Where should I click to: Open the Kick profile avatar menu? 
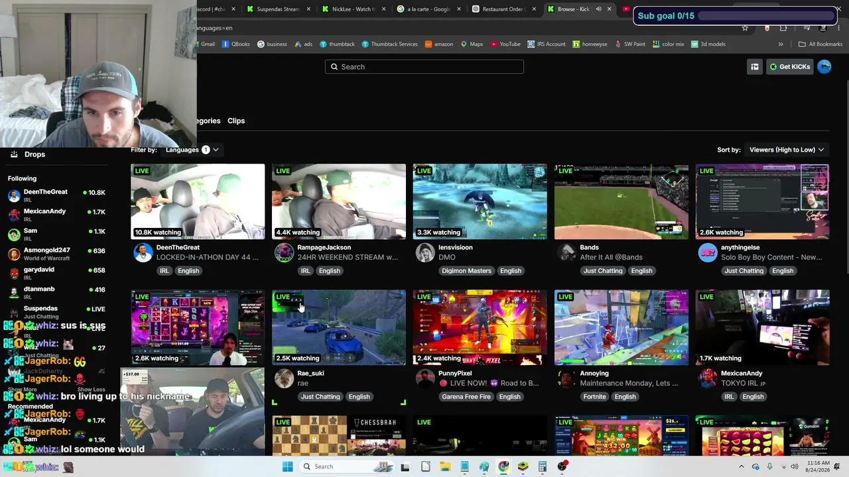824,66
